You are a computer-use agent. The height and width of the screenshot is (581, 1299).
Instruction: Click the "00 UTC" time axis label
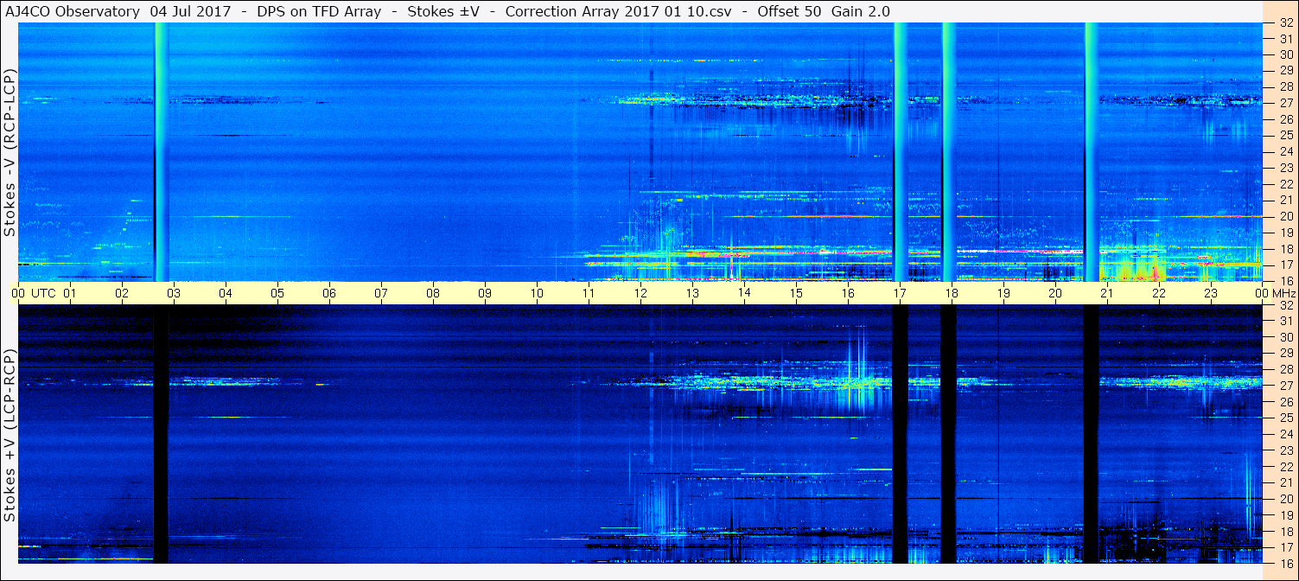click(34, 293)
